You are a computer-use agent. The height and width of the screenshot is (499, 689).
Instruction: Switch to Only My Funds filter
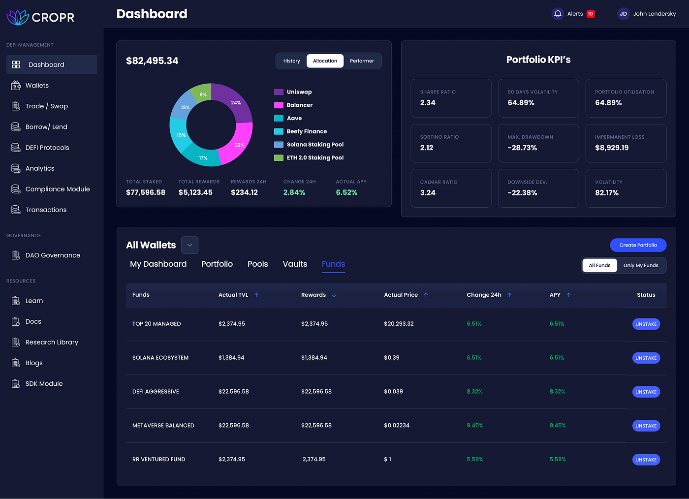[641, 265]
